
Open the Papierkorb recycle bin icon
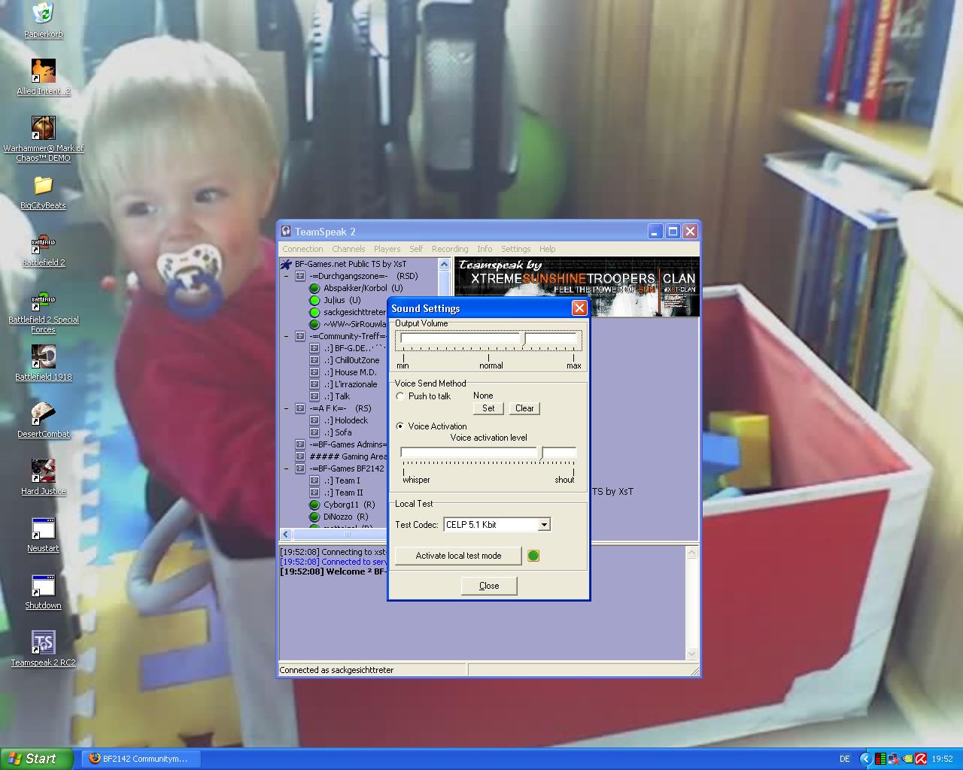(x=43, y=14)
